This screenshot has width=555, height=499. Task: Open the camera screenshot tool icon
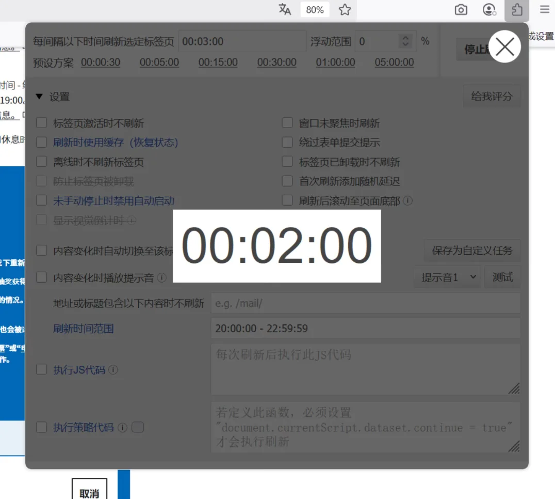click(461, 9)
